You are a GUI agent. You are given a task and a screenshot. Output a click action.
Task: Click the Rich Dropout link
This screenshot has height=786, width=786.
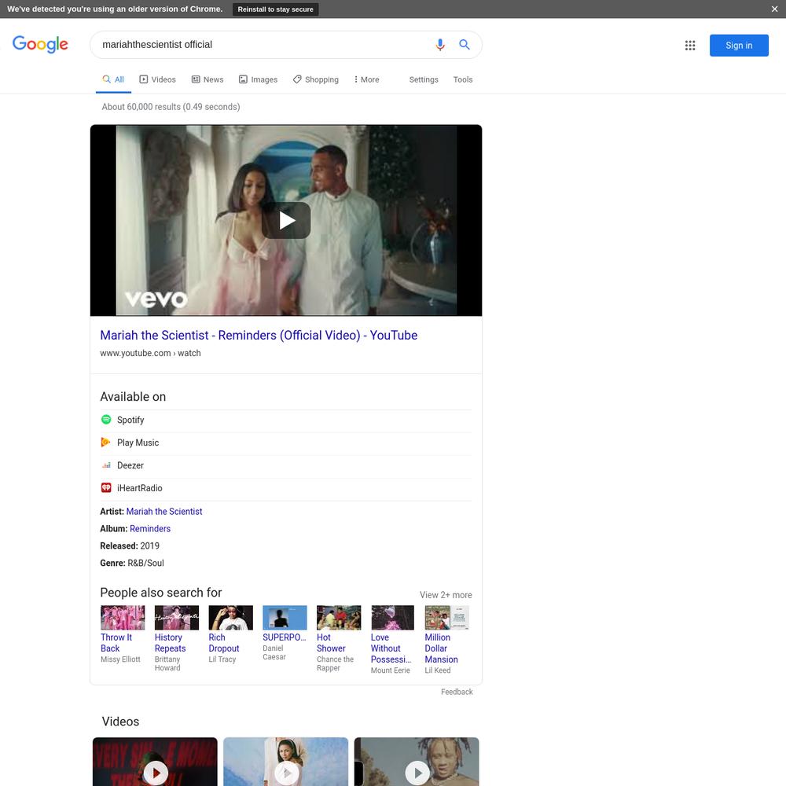point(223,643)
